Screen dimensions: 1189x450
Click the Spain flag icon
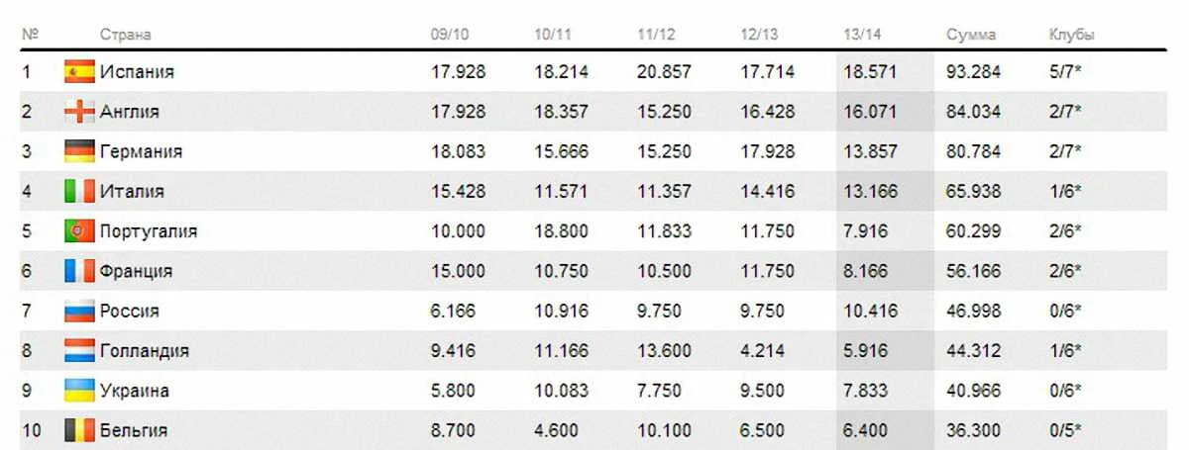pos(79,72)
